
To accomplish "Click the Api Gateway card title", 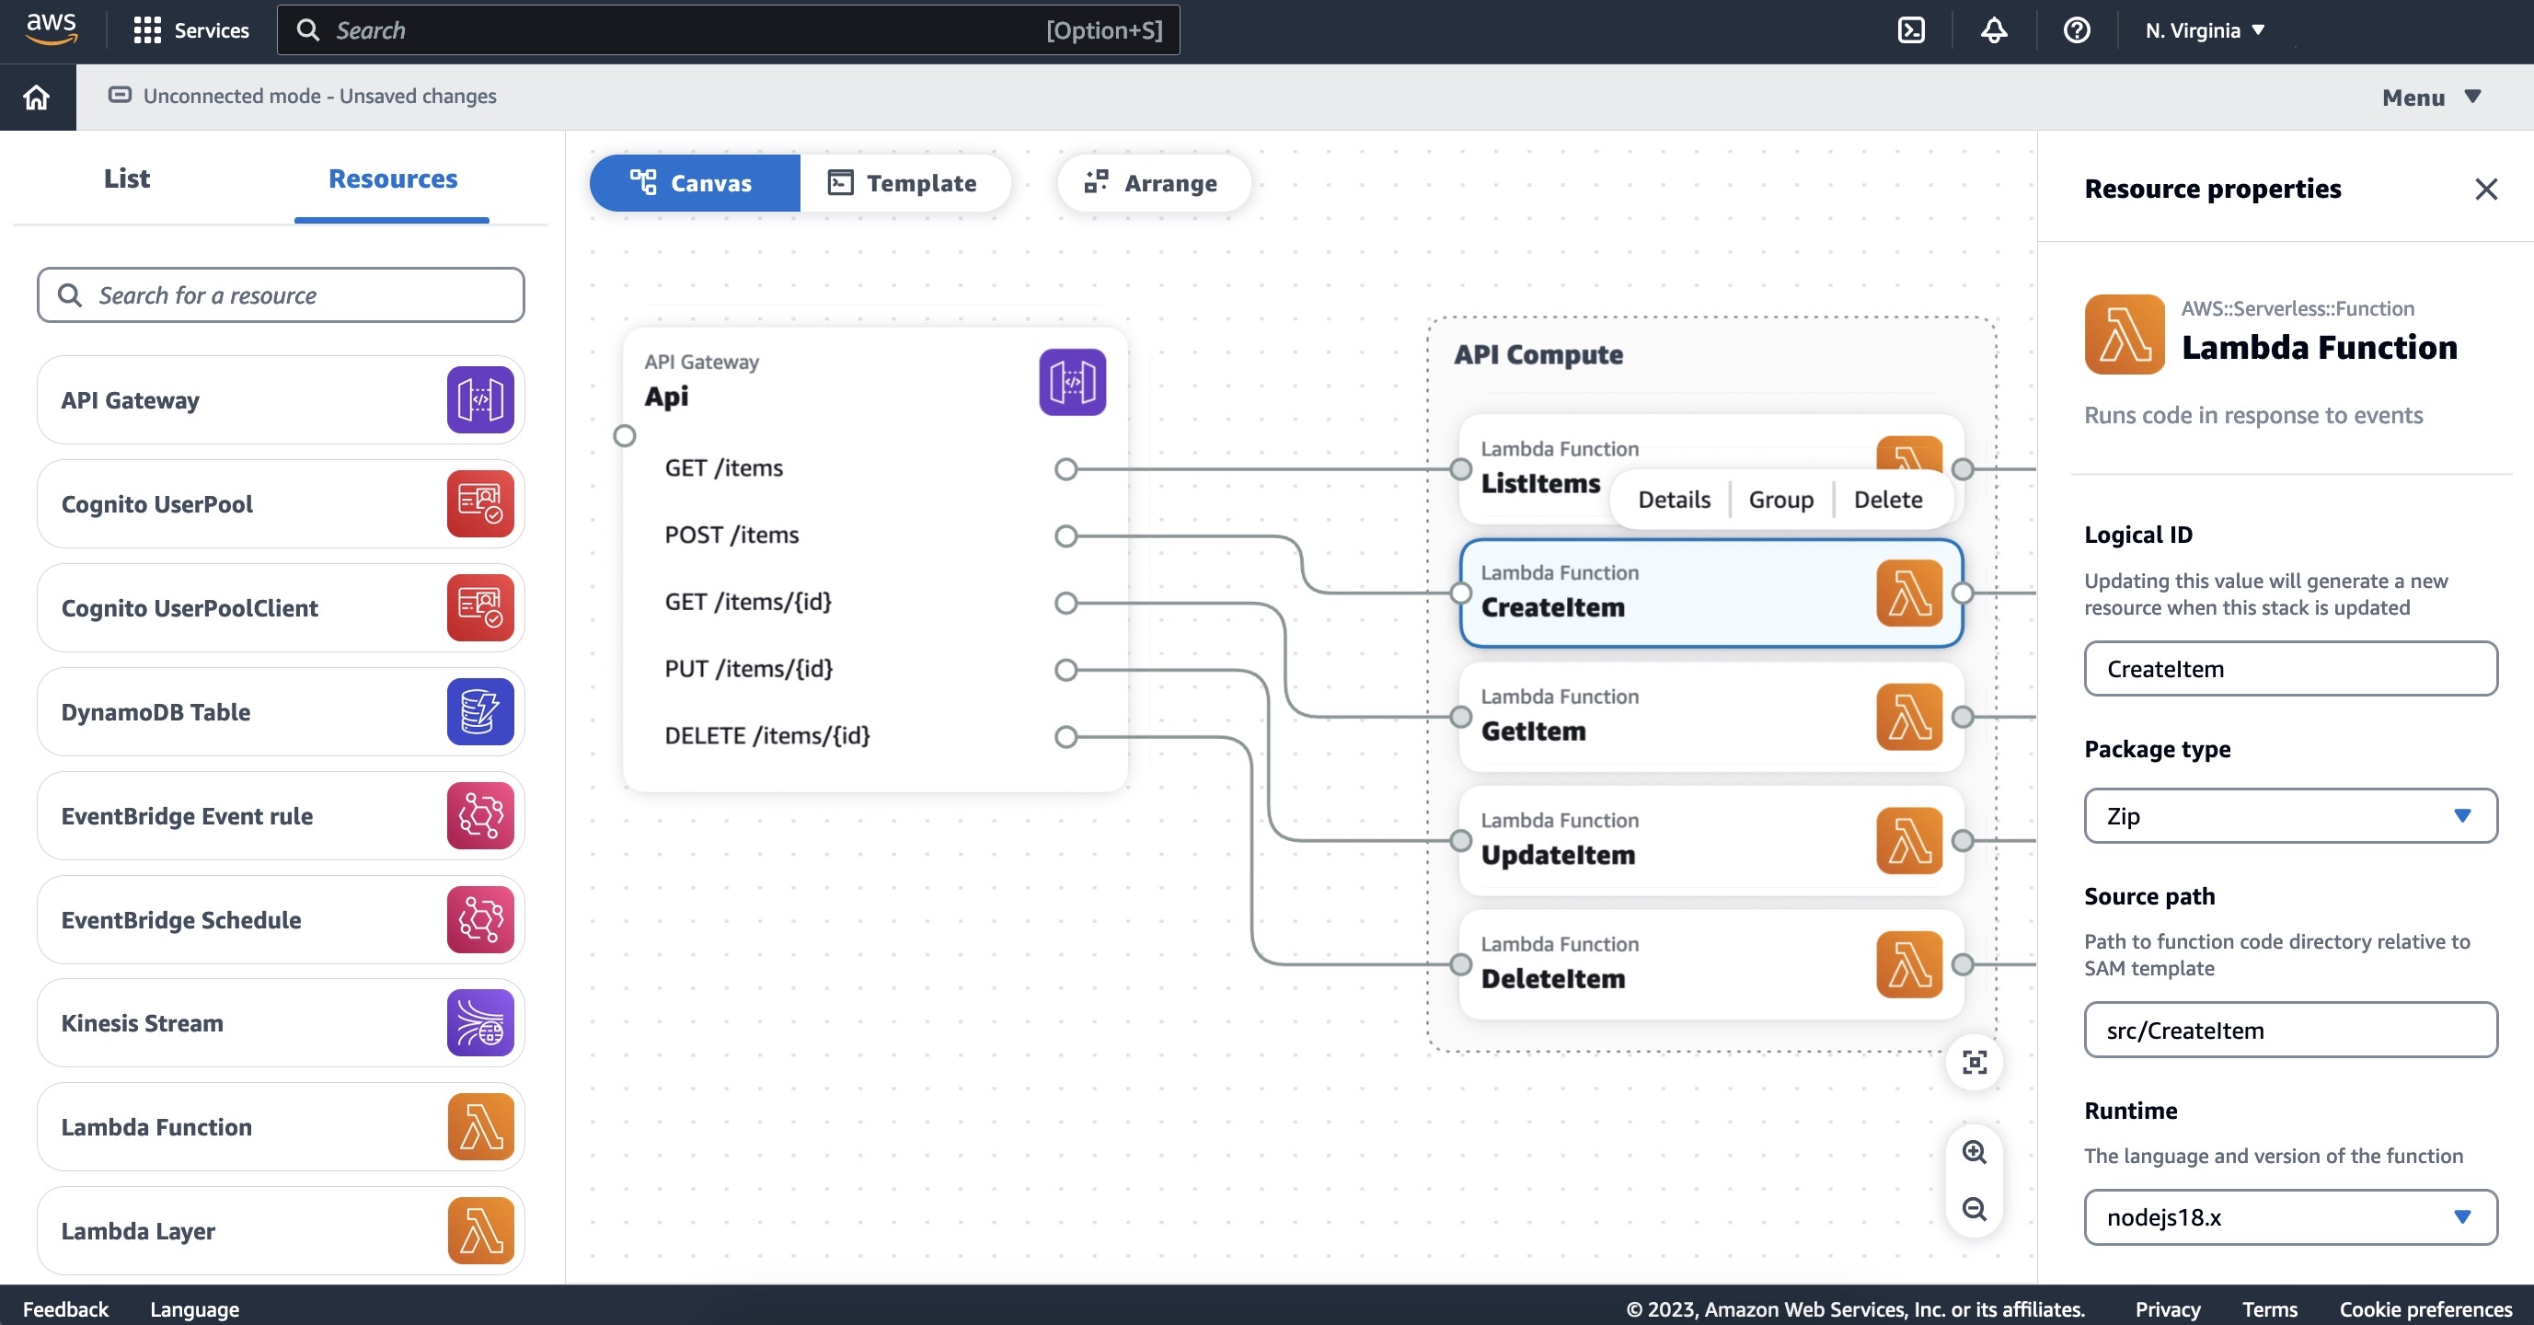I will [666, 397].
